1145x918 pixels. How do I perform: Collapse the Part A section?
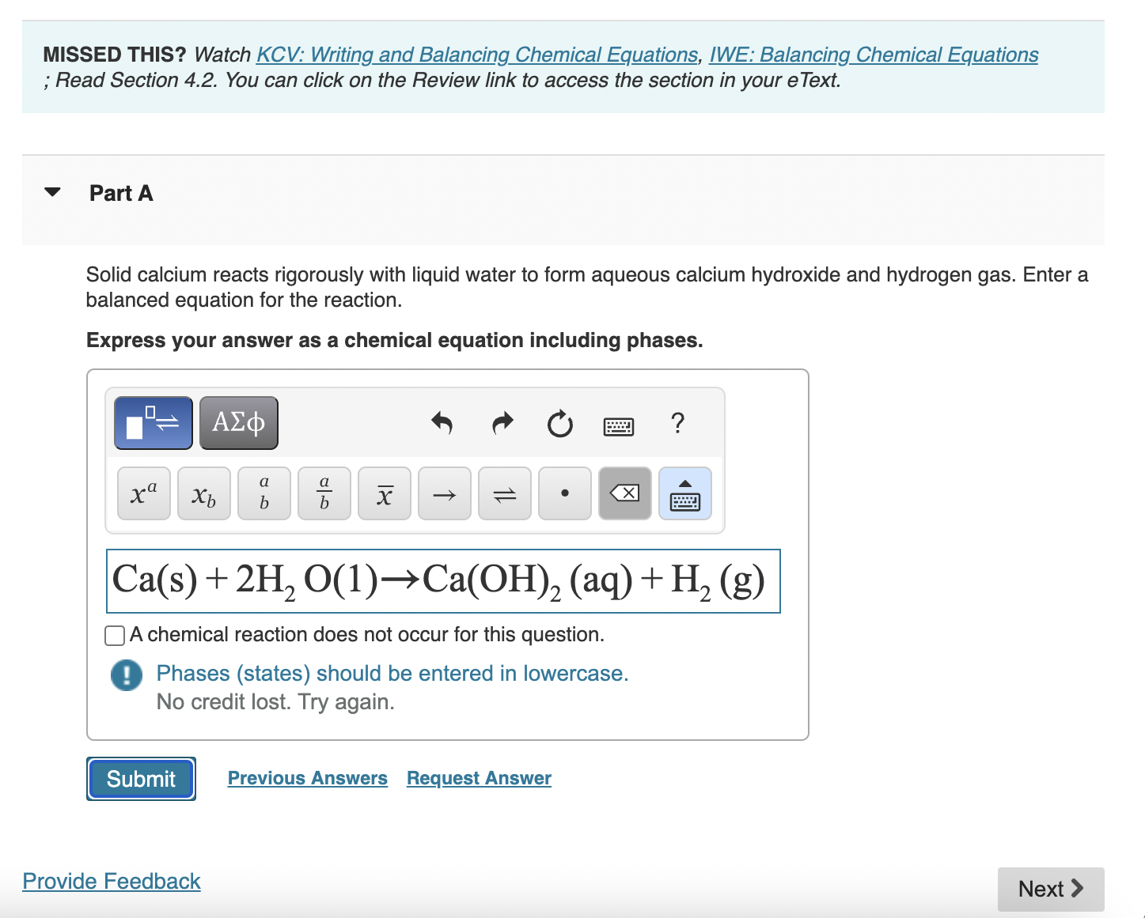[51, 191]
